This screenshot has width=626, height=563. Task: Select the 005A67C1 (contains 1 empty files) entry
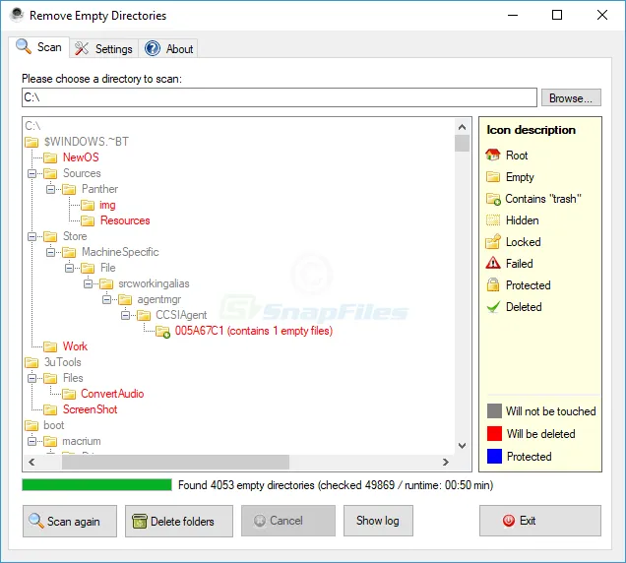tap(254, 331)
